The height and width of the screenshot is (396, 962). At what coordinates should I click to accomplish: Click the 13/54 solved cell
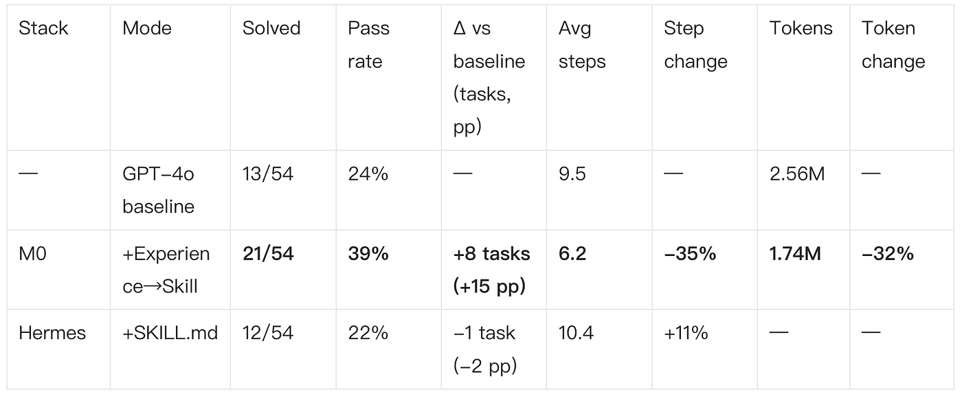tap(268, 174)
